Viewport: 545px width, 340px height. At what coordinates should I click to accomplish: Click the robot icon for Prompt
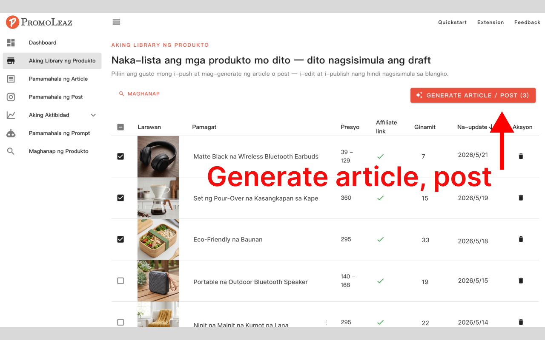[11, 133]
